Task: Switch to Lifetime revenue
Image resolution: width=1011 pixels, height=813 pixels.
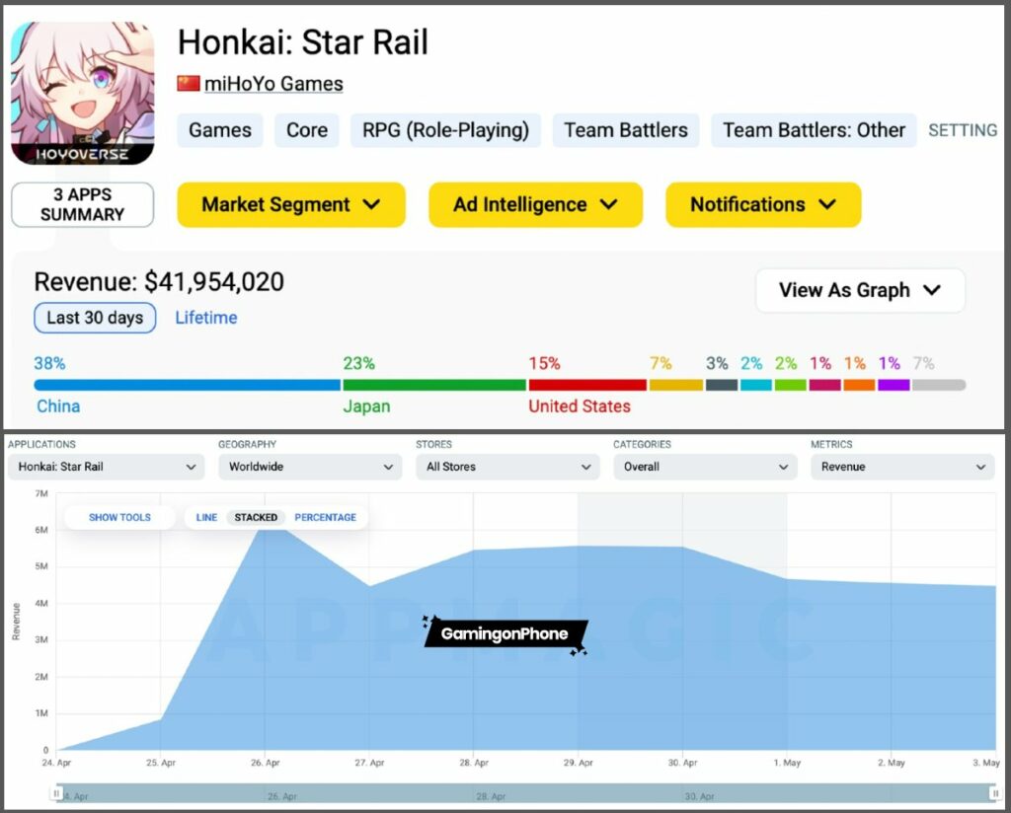Action: 206,318
